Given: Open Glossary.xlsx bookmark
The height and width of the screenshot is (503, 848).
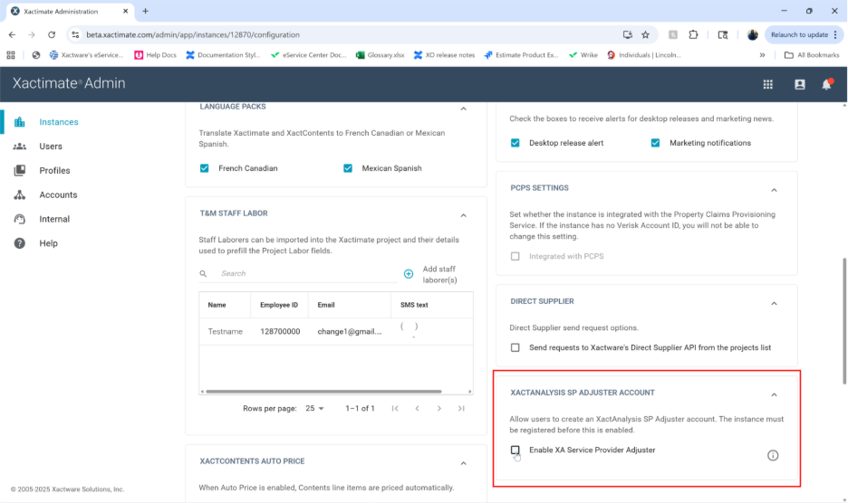Looking at the screenshot, I should pos(380,55).
